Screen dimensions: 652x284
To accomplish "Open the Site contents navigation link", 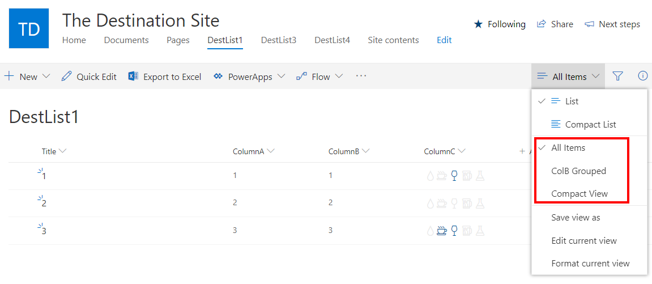I will [393, 40].
